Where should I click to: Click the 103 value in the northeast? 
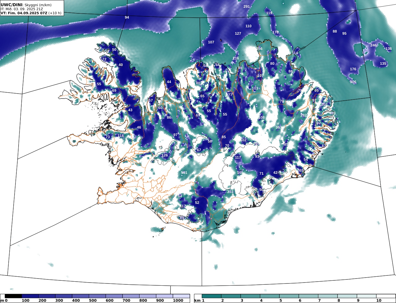coord(255,88)
